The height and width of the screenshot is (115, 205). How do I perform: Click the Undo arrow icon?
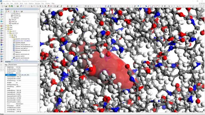21,6
